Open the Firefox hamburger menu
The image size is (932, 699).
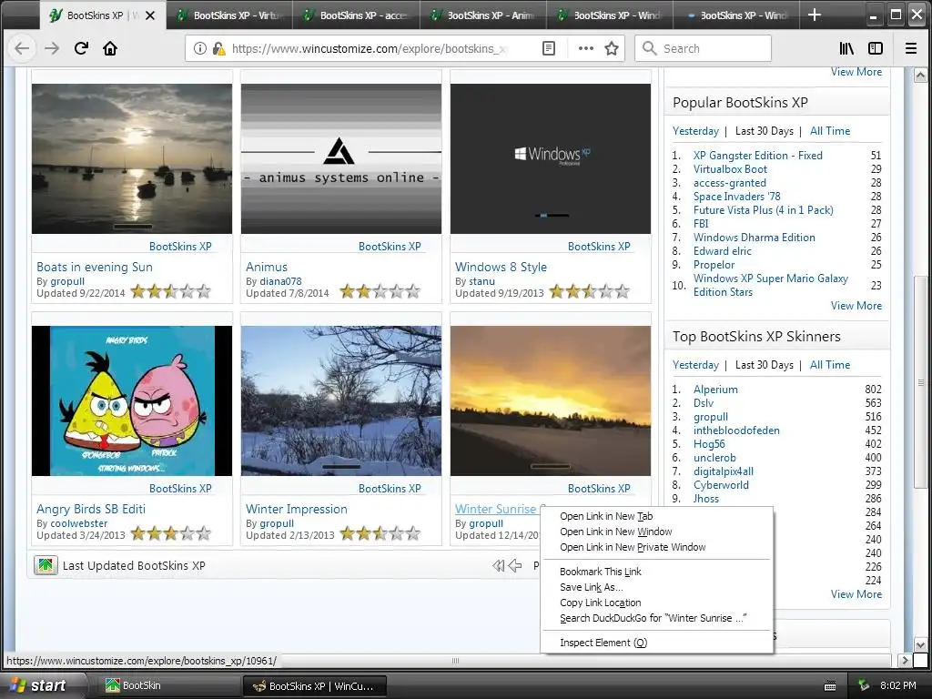pos(910,49)
